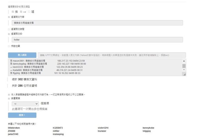Image resolution: width=200 pixels, height=140 pixels.
Task: Click the content filter field containing 我猜多你再繼續皮癢
Action: tap(97, 23)
